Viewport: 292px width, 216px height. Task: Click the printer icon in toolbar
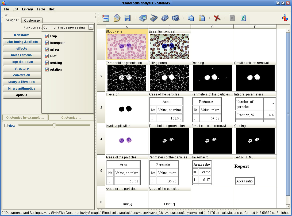pos(175,18)
